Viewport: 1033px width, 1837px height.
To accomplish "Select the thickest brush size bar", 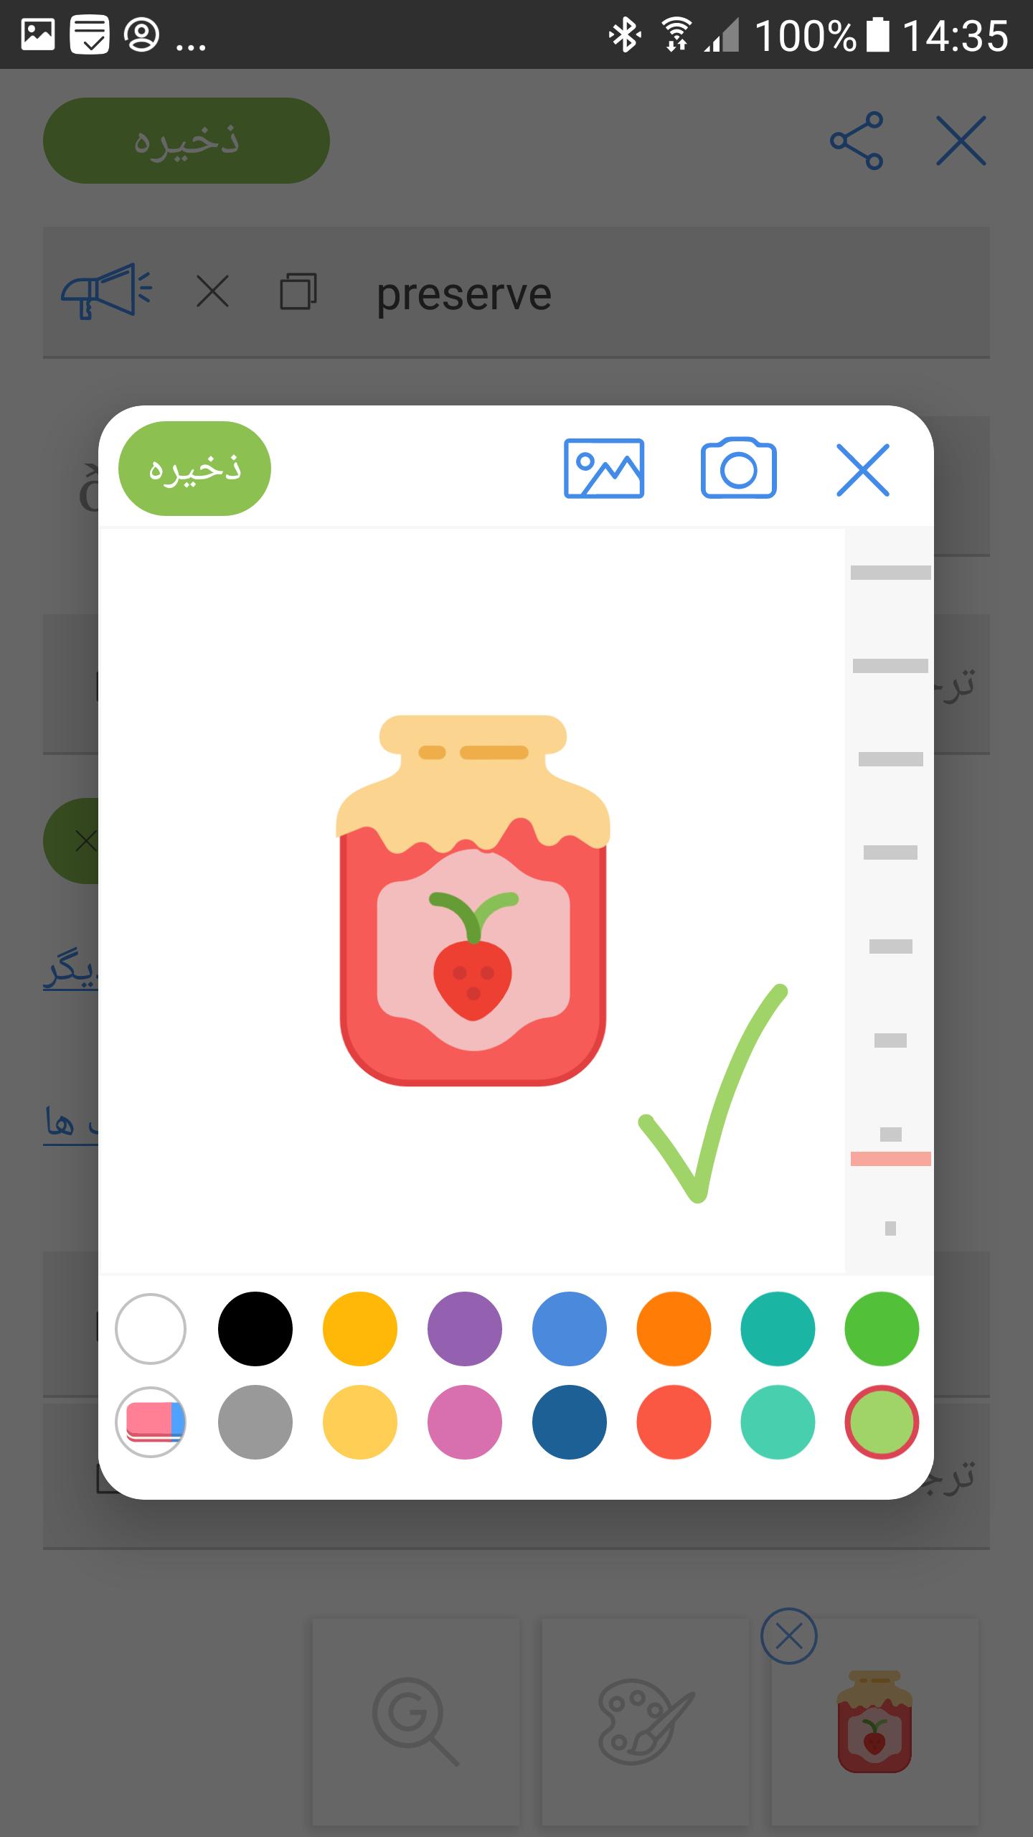I will click(x=890, y=572).
